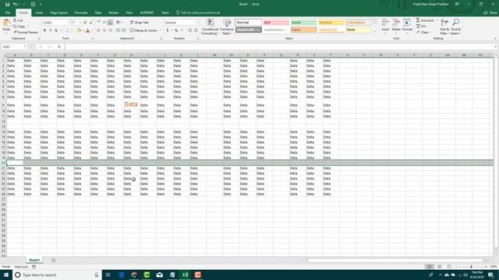Toggle Underline formatting

point(56,30)
